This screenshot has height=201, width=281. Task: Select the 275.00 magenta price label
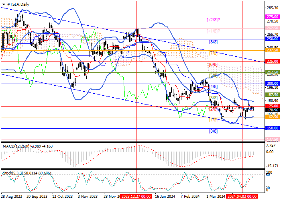273,17
